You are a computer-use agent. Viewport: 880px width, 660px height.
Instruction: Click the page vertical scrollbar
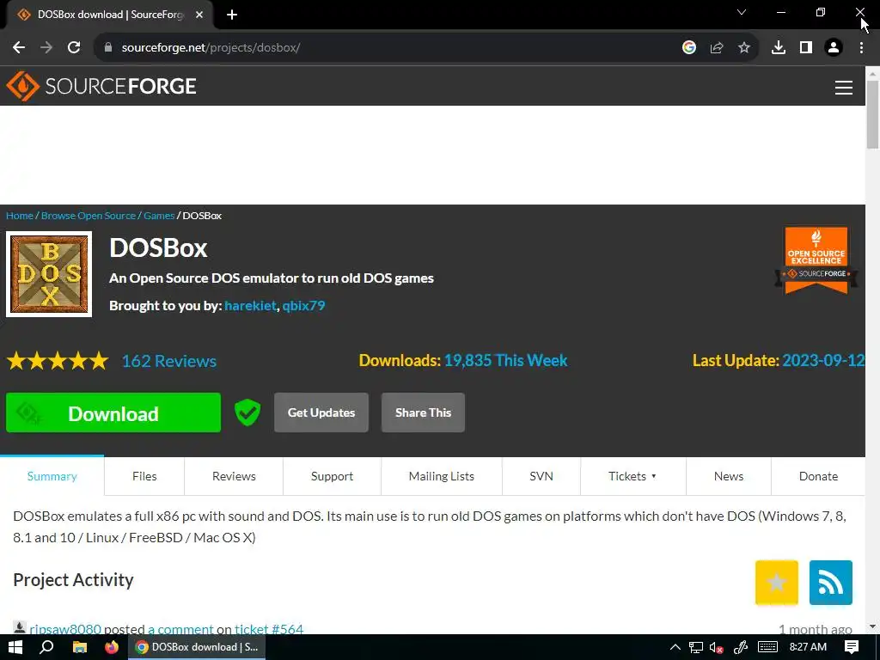pyautogui.click(x=873, y=114)
